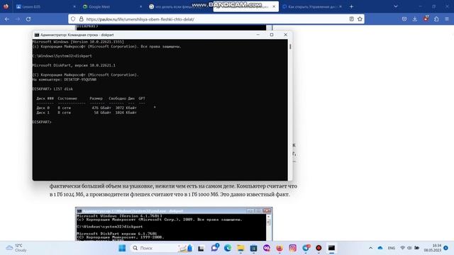Screen dimensions: 454x255
Task: Reload the current web page
Action: coord(28,19)
